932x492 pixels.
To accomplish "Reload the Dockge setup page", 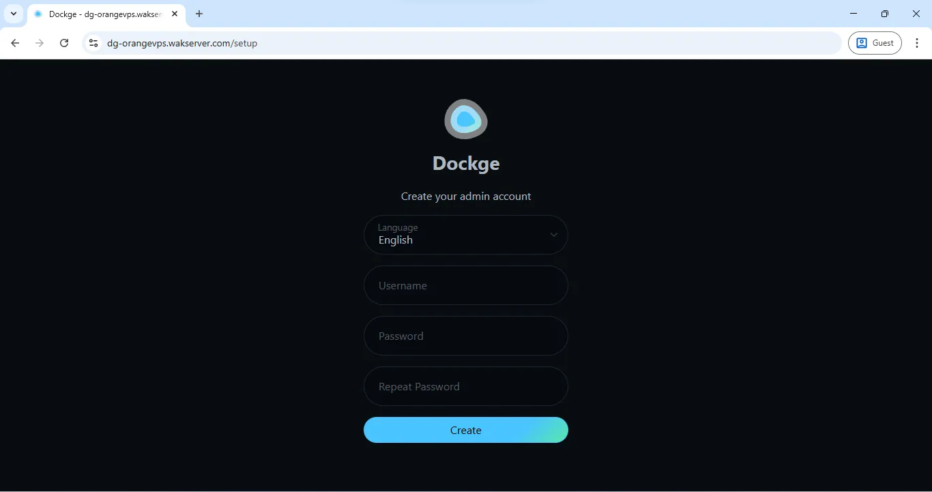I will [x=64, y=42].
